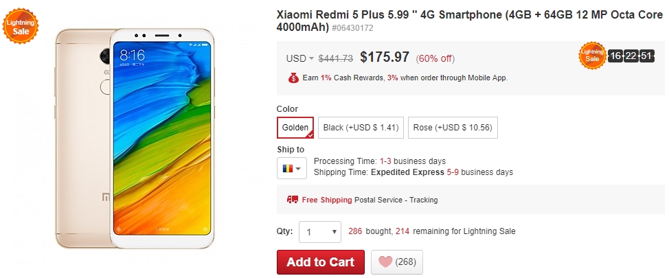Click the 60% off discount label
The image size is (669, 278).
tap(435, 59)
